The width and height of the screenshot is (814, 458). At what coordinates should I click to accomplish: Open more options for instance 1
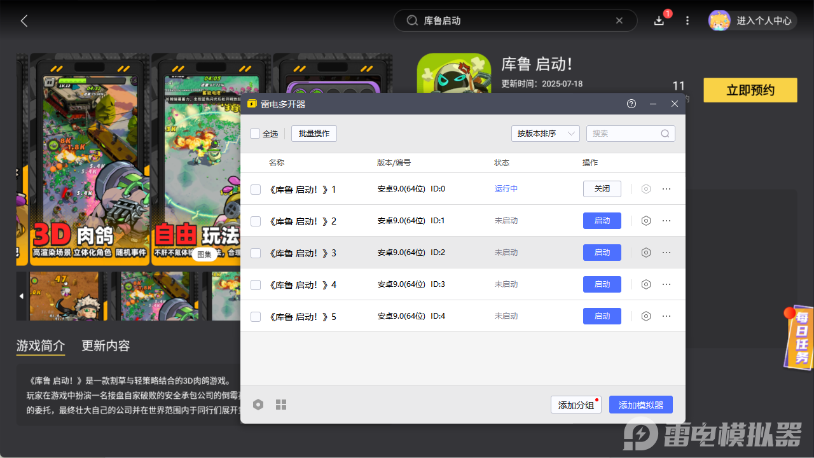666,189
